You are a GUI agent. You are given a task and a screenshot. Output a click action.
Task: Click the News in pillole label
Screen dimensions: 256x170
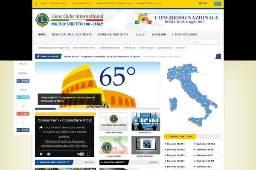coord(48,57)
